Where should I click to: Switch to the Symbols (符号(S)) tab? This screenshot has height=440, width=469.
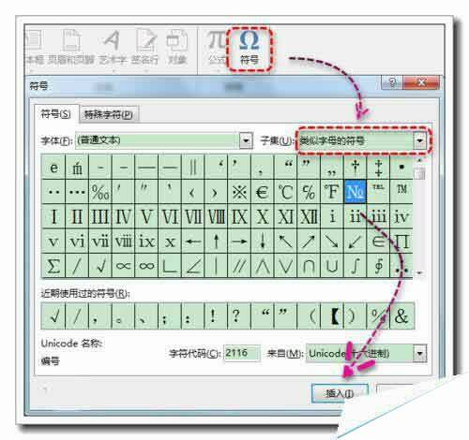(56, 114)
